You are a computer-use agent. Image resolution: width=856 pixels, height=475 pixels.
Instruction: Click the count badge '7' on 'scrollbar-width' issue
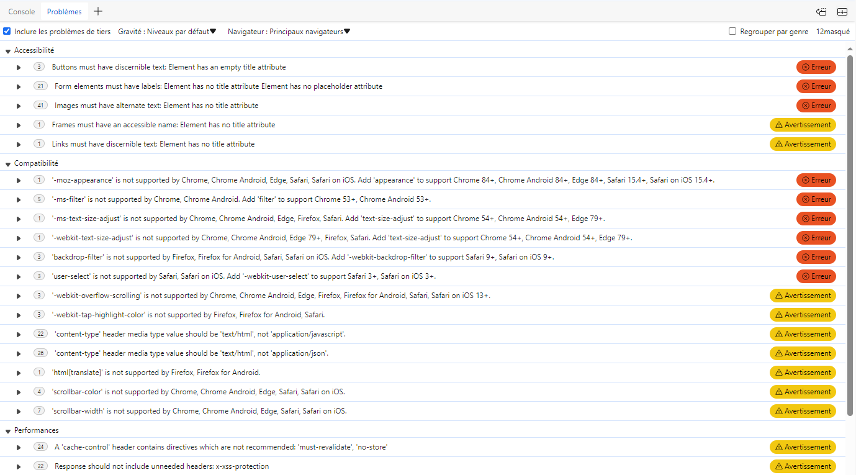point(39,411)
